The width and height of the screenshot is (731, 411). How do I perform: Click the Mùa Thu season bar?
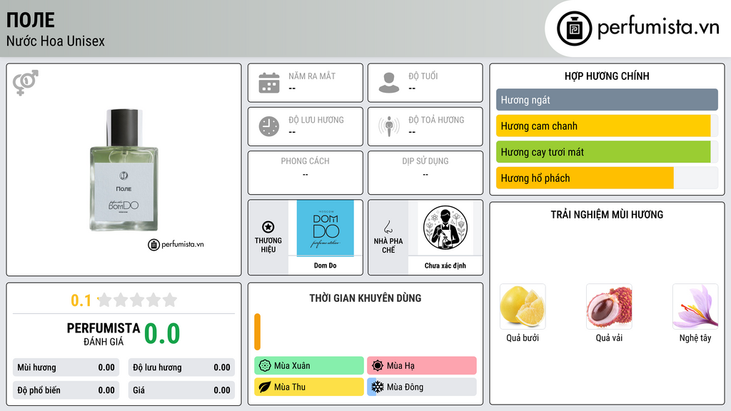[309, 387]
